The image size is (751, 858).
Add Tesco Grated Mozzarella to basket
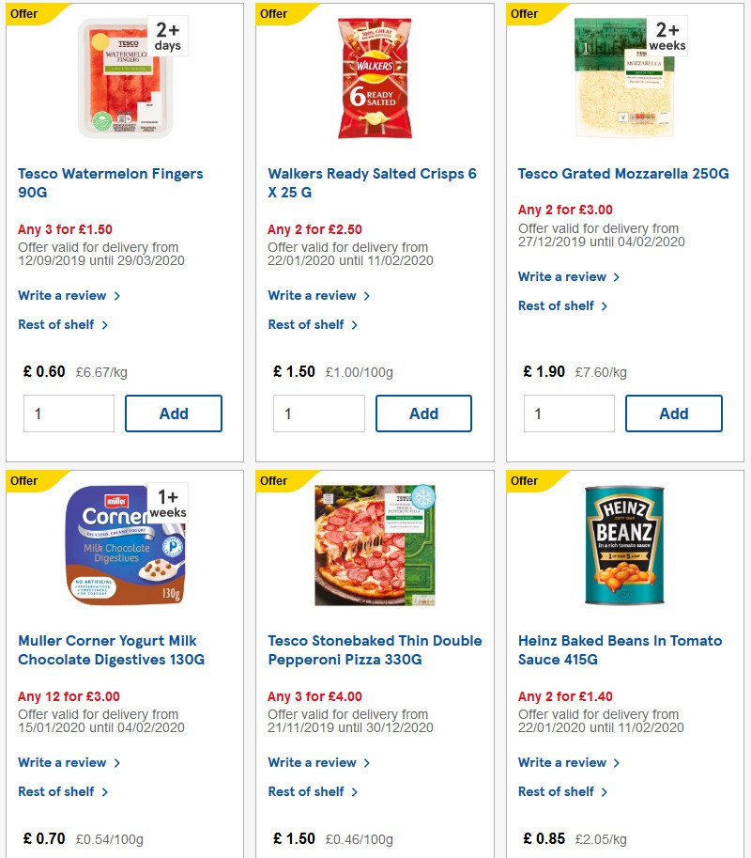click(x=673, y=413)
